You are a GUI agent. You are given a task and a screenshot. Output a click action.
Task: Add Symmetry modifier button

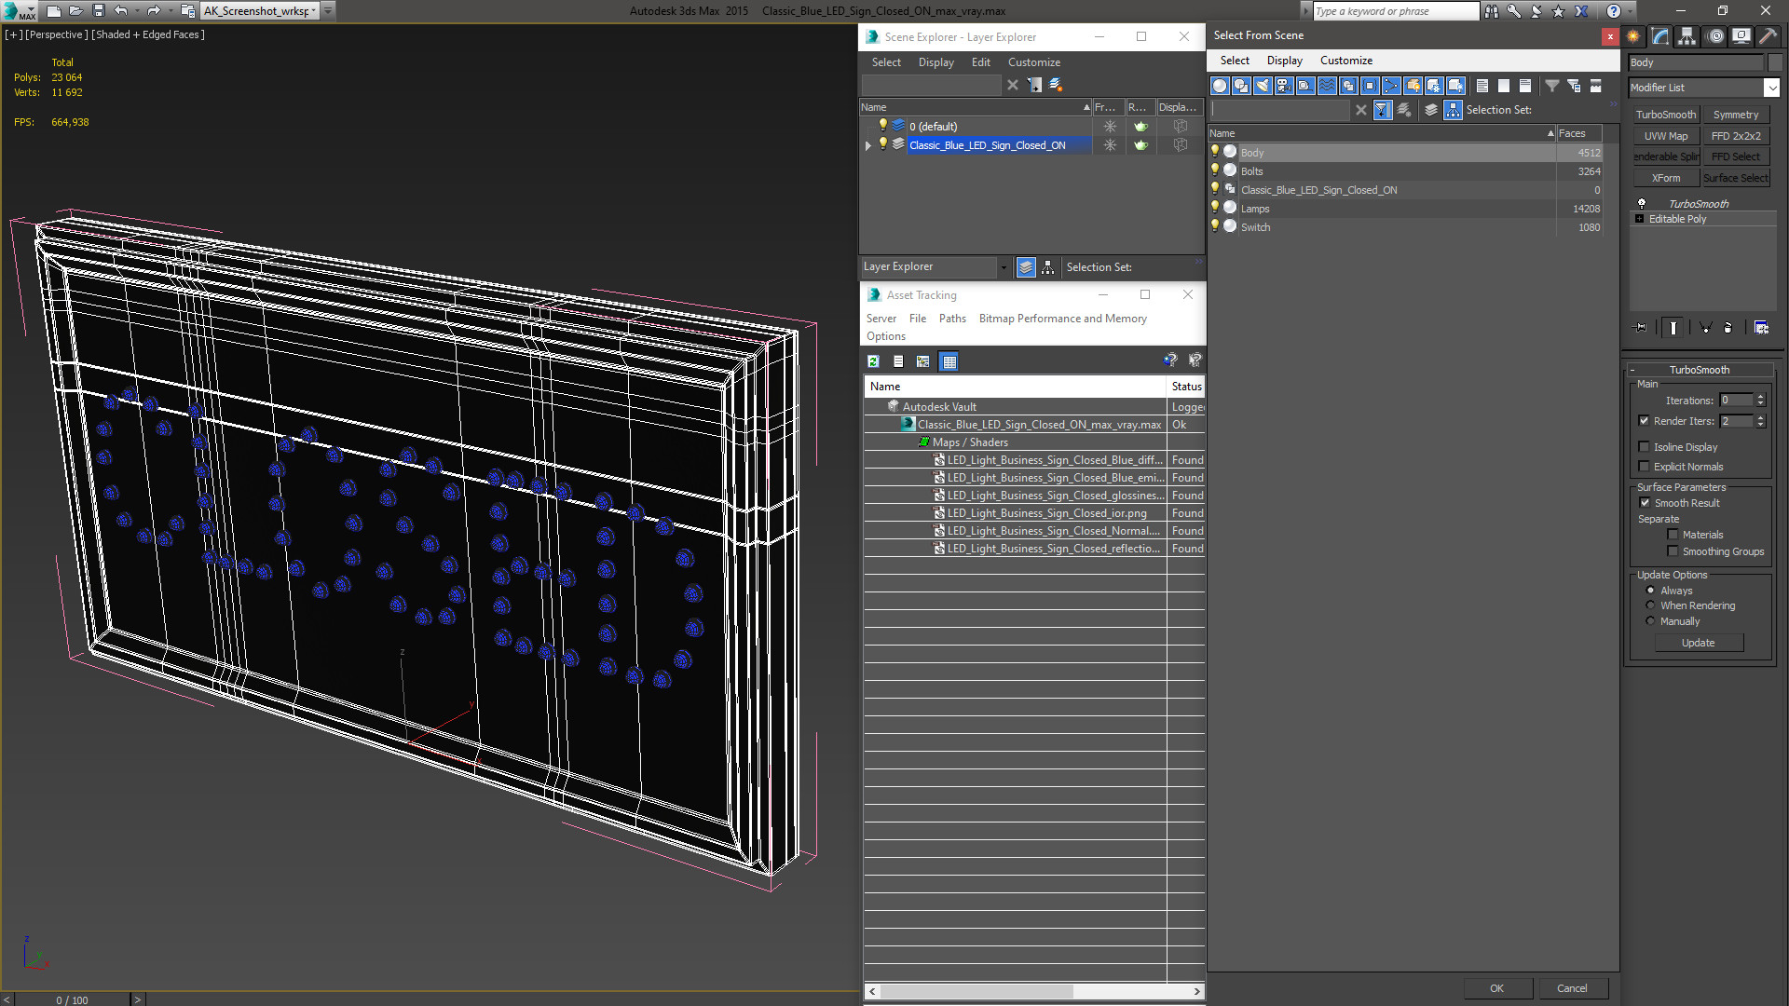1735,115
